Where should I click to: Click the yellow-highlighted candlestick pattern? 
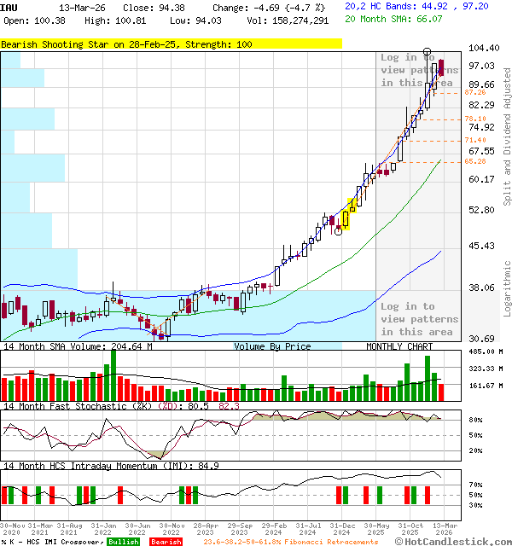click(349, 213)
